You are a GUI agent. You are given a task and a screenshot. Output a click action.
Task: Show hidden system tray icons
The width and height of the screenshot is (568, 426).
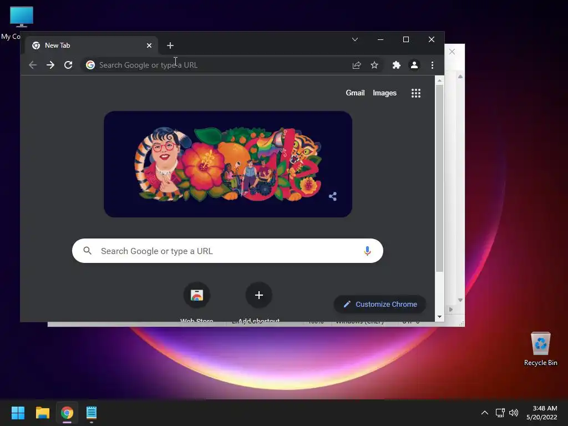pos(485,413)
